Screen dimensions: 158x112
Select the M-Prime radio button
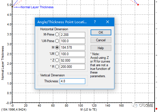57,35
